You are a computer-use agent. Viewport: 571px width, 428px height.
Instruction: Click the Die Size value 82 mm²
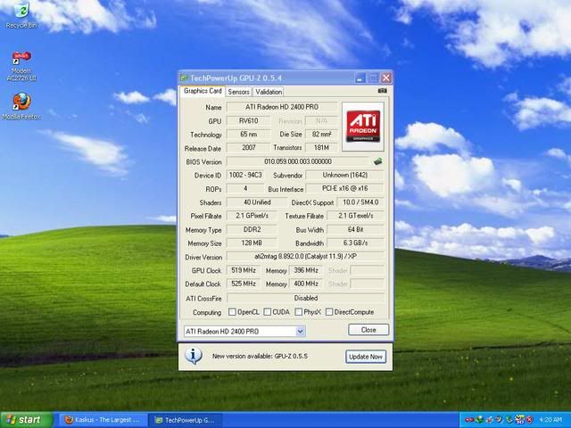click(321, 135)
